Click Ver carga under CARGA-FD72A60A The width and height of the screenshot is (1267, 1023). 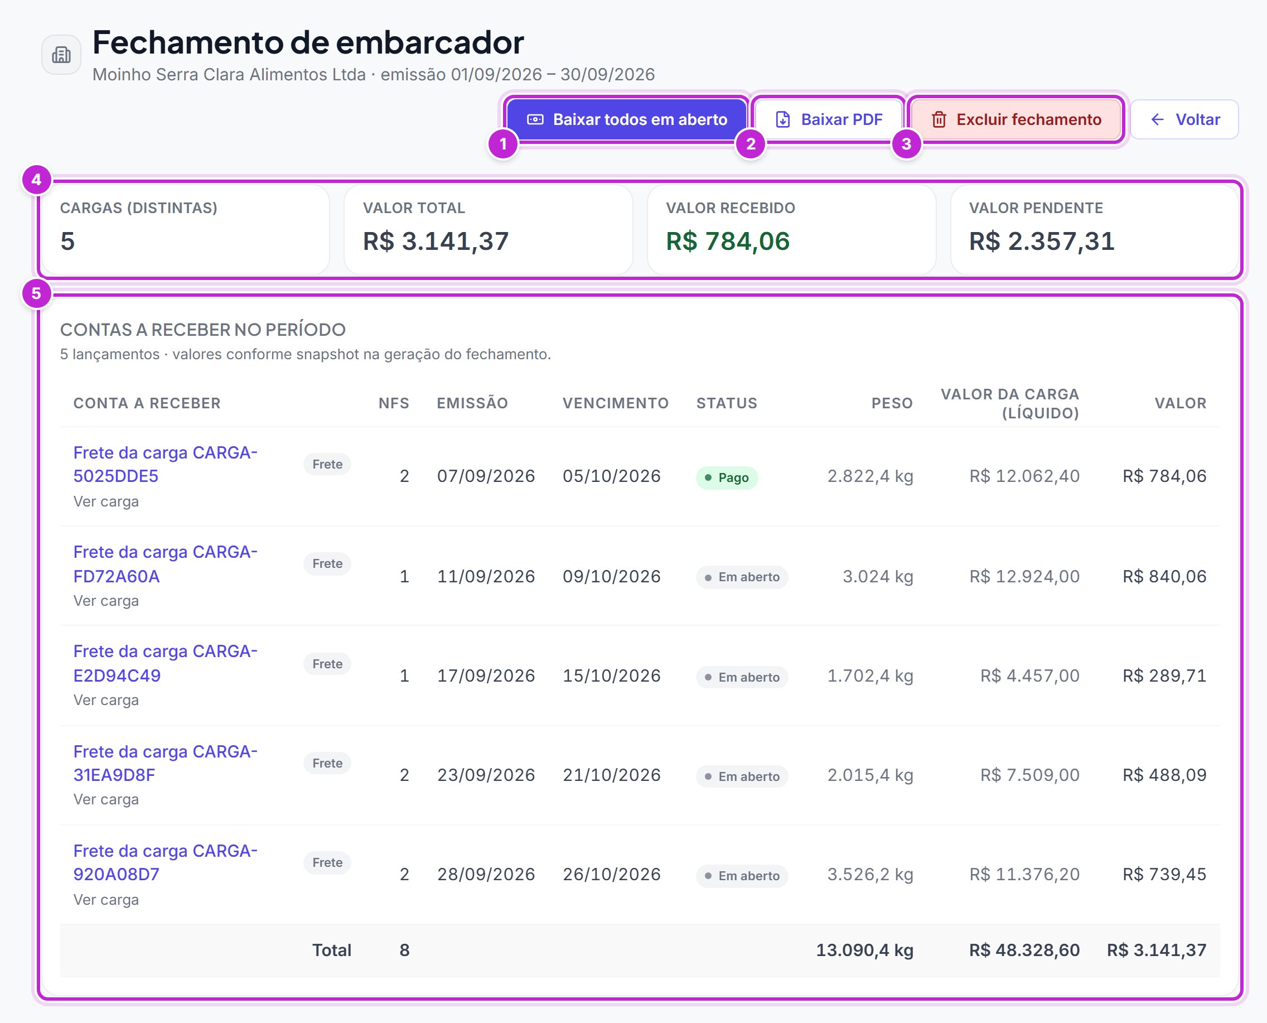click(x=106, y=601)
